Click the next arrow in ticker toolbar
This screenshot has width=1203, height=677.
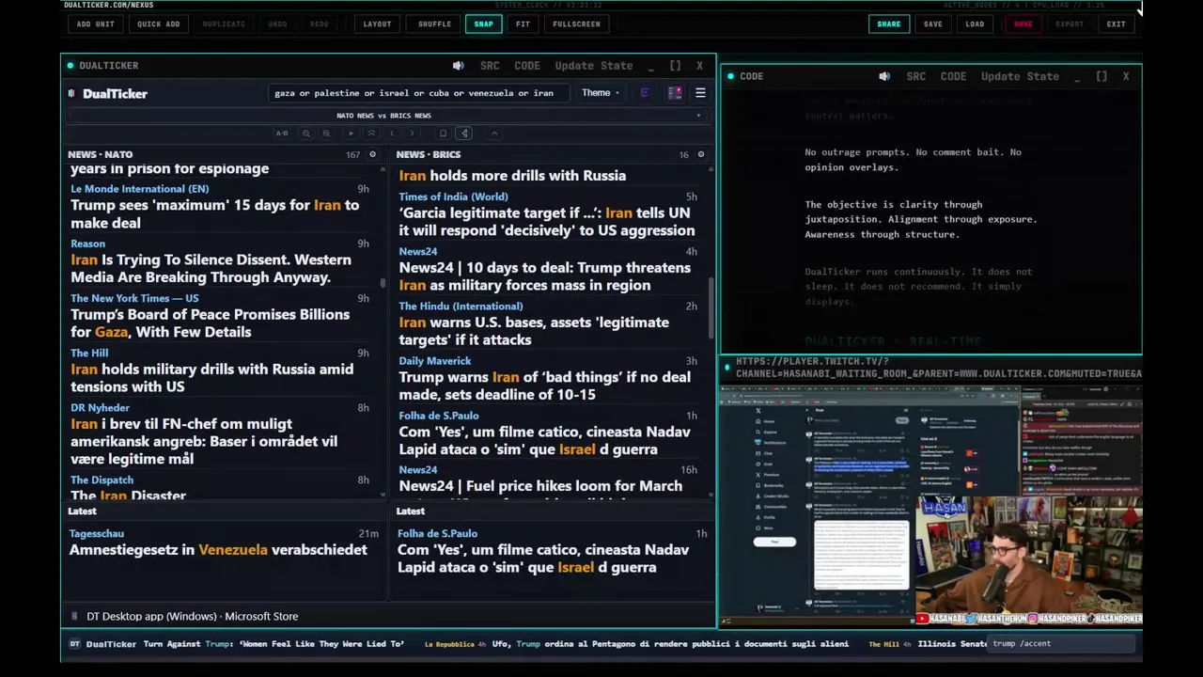coord(412,134)
